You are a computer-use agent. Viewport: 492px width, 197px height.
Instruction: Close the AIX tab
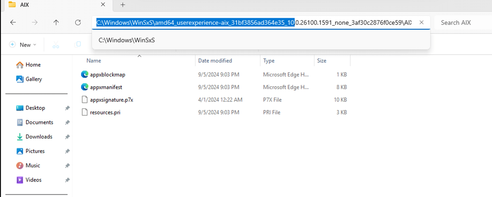[102, 5]
